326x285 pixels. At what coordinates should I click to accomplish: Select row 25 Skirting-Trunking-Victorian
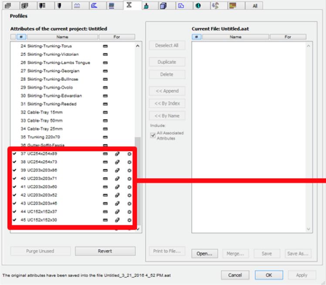tap(73, 55)
